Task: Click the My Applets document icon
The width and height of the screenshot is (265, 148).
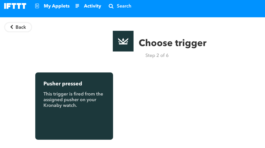Action: point(37,6)
